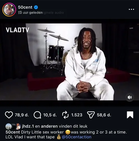Screen dimensions: 139x141
Task: Toggle the saved bookmark icon
Action: coord(130,115)
